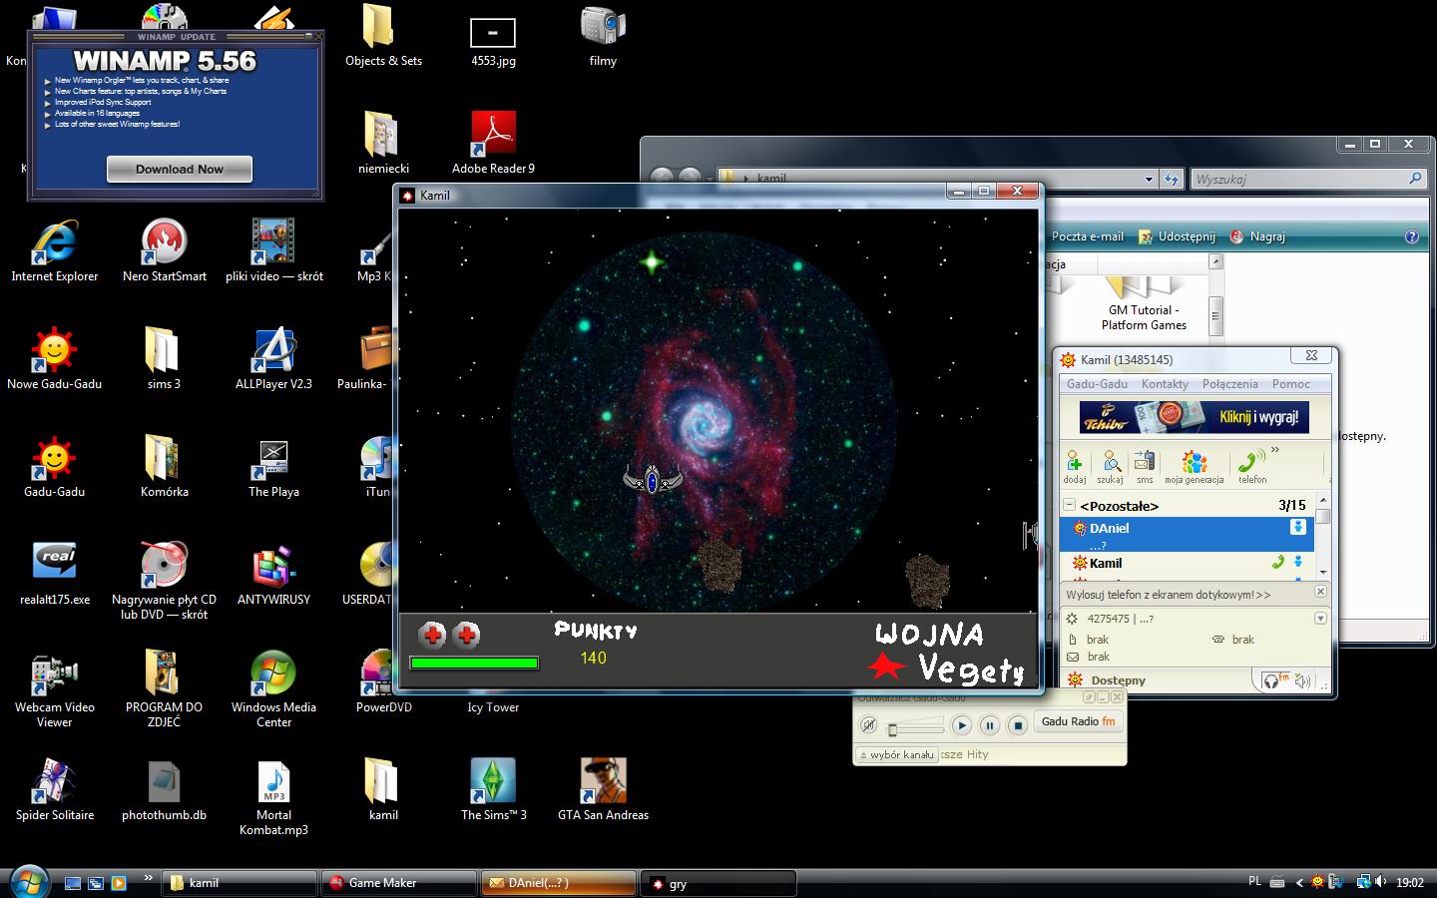Click the green 'telefon' icon
1437x898 pixels.
click(x=1250, y=464)
